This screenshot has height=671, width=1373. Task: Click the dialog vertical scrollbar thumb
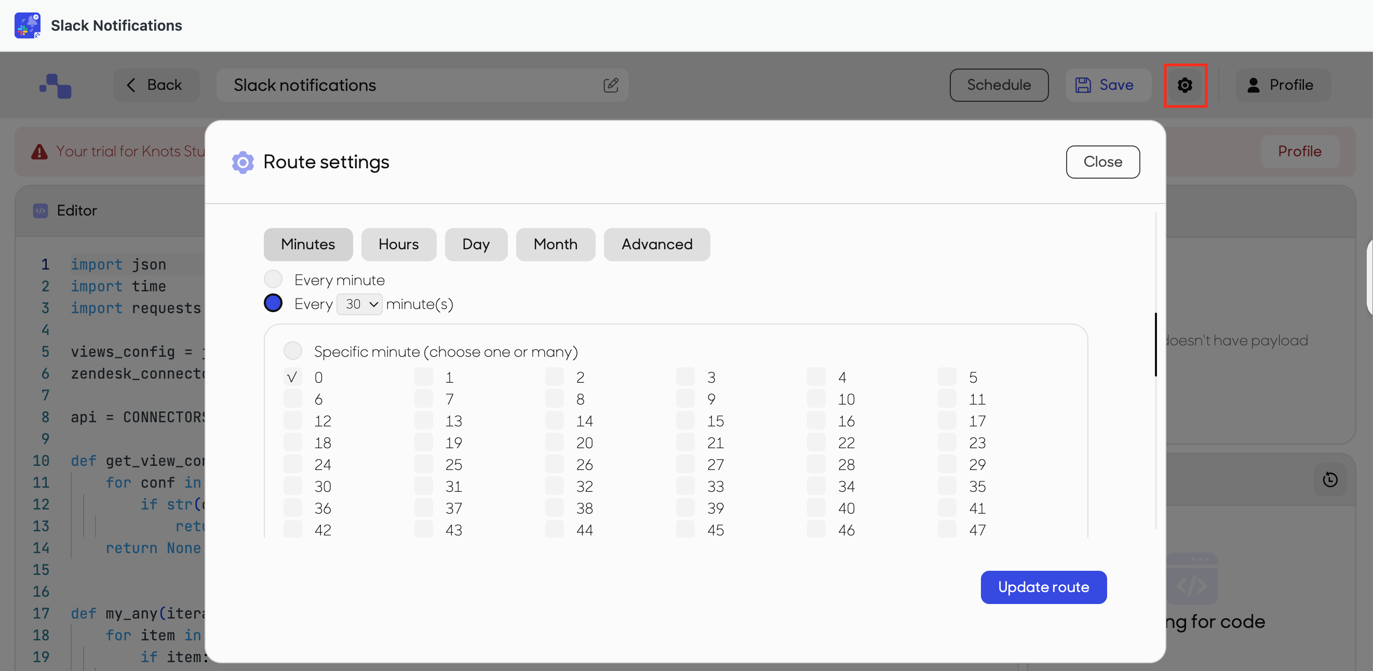pyautogui.click(x=1155, y=345)
